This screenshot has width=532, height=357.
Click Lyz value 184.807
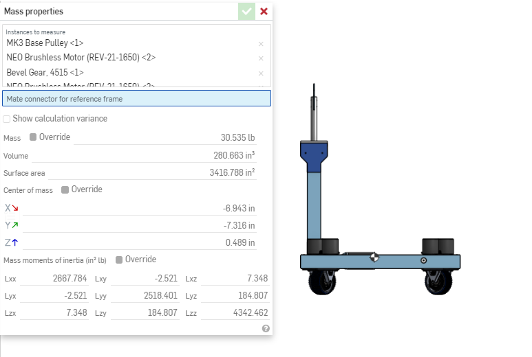click(253, 296)
